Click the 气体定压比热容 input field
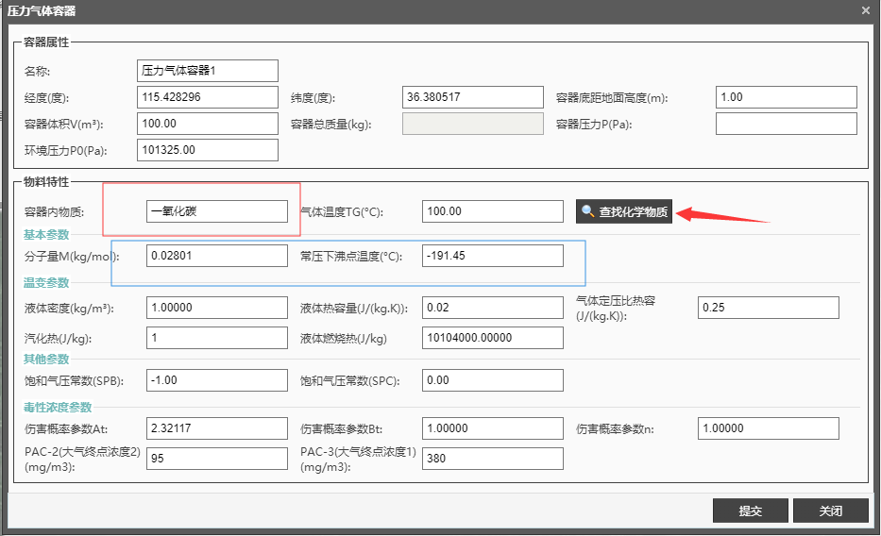The height and width of the screenshot is (536, 881). point(768,308)
